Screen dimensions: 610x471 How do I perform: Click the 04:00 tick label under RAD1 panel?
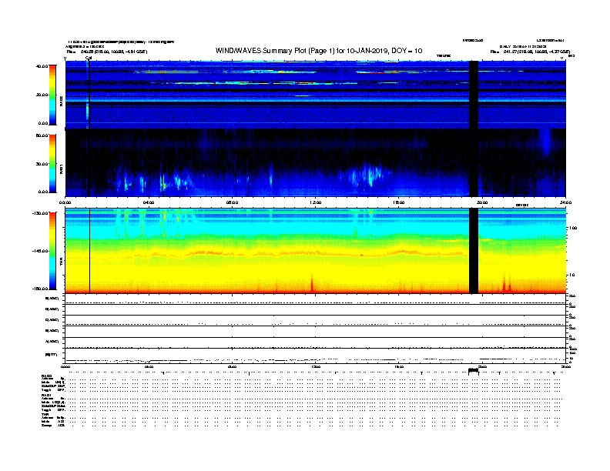point(149,202)
